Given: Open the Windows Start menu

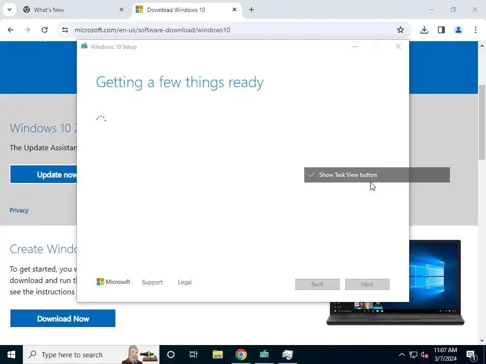Looking at the screenshot, I should [11, 355].
